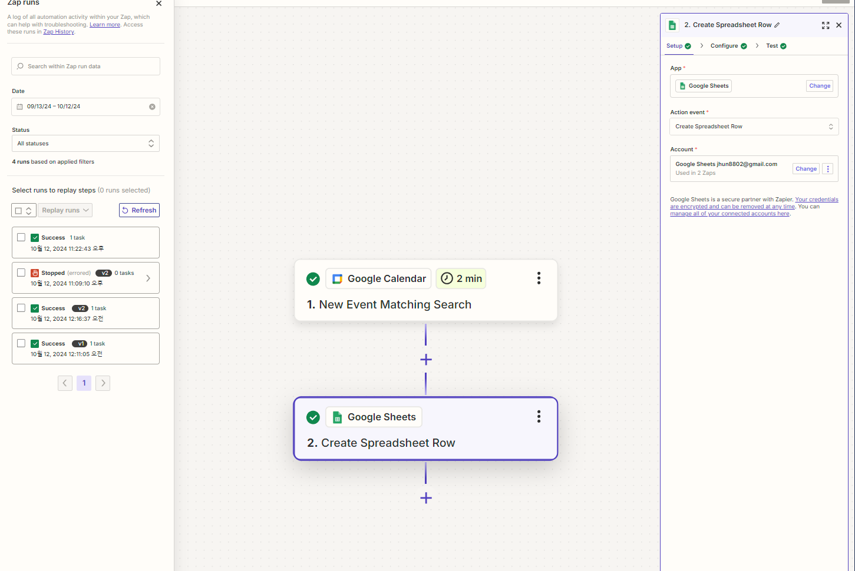855x571 pixels.
Task: Open the account options three-dot menu
Action: point(828,169)
